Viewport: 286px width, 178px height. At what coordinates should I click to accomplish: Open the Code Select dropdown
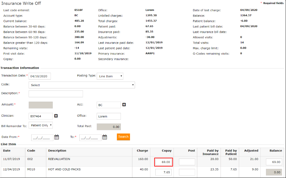pos(82,85)
